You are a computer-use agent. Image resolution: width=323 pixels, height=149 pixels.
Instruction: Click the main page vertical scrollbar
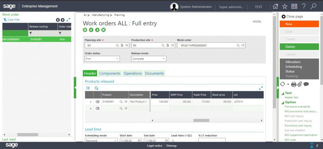274,62
